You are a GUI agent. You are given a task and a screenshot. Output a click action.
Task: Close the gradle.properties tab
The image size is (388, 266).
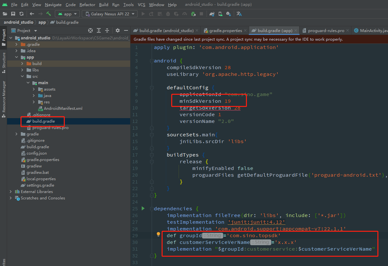(x=245, y=31)
